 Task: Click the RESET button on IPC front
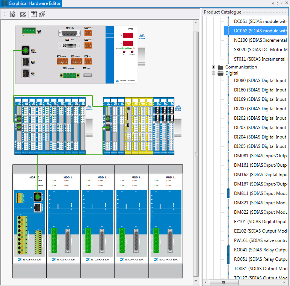point(132,52)
